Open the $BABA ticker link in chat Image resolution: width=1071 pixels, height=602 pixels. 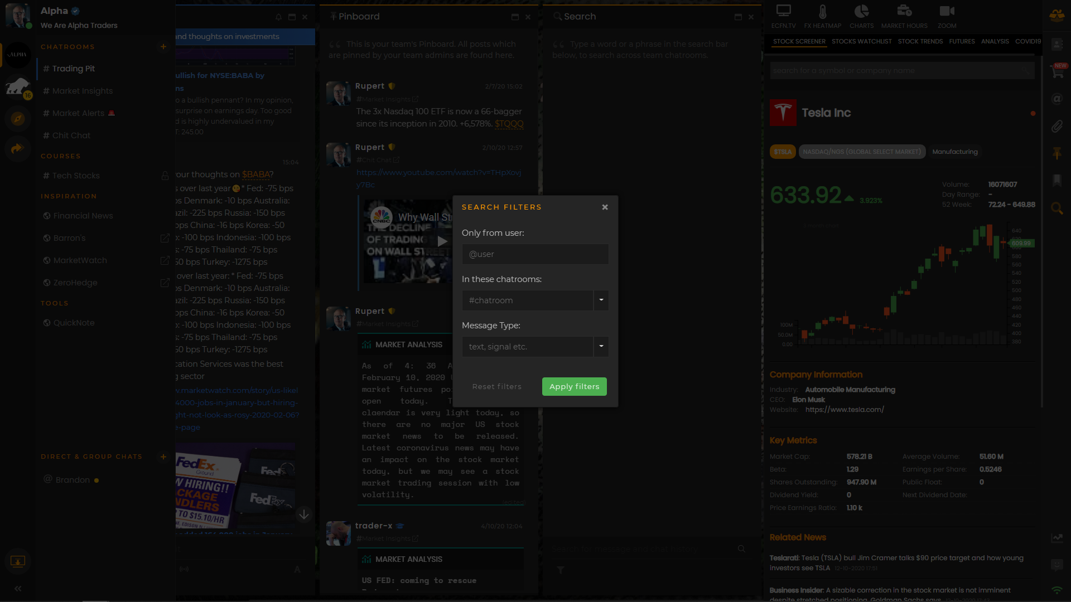(x=255, y=175)
